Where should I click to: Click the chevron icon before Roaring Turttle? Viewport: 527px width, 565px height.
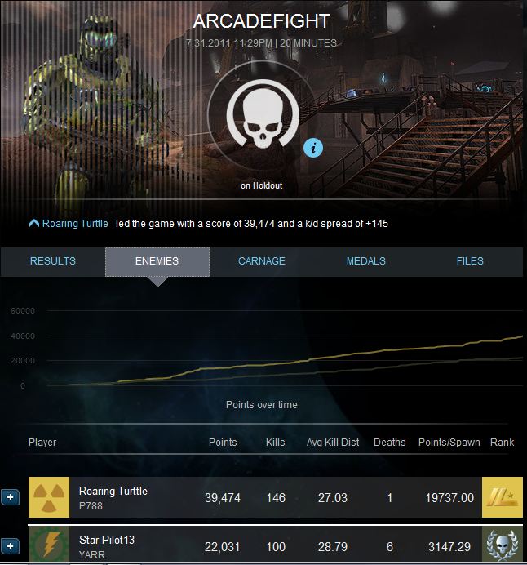(34, 224)
